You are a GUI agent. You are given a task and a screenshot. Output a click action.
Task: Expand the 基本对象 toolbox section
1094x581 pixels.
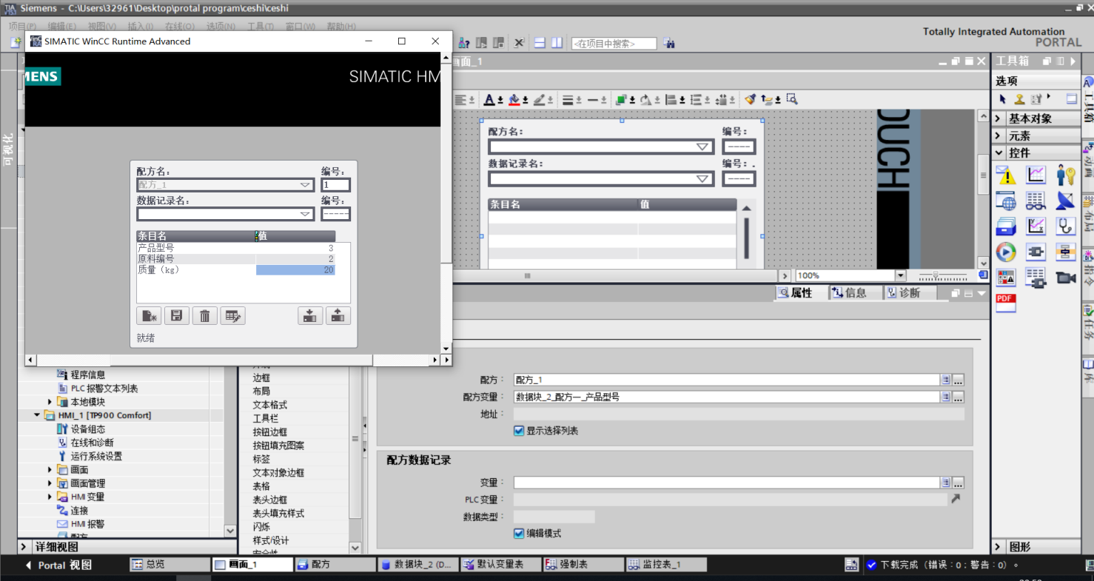999,118
